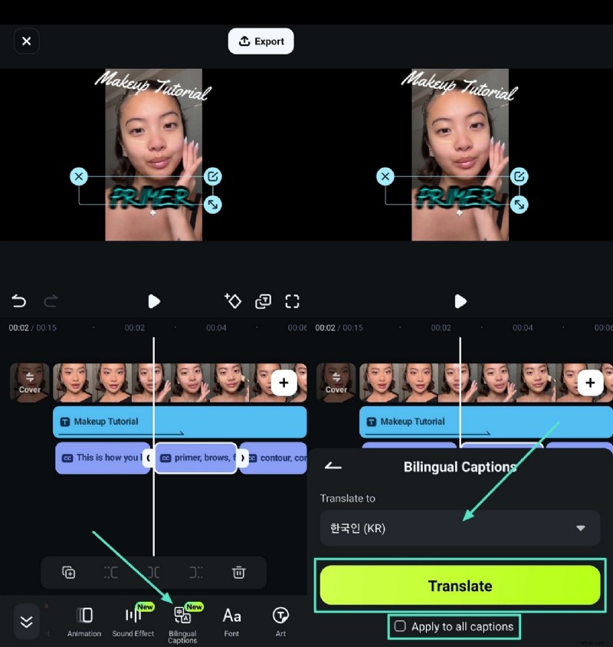
Task: Collapse the toolbar with double-chevron button
Action: point(26,621)
